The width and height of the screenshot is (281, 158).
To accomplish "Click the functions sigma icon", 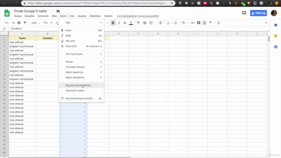I will [x=219, y=23].
